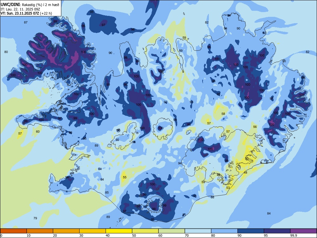Pick the legend swatch between 20 and 30
This screenshot has height=238, width=317.
pos(66,231)
